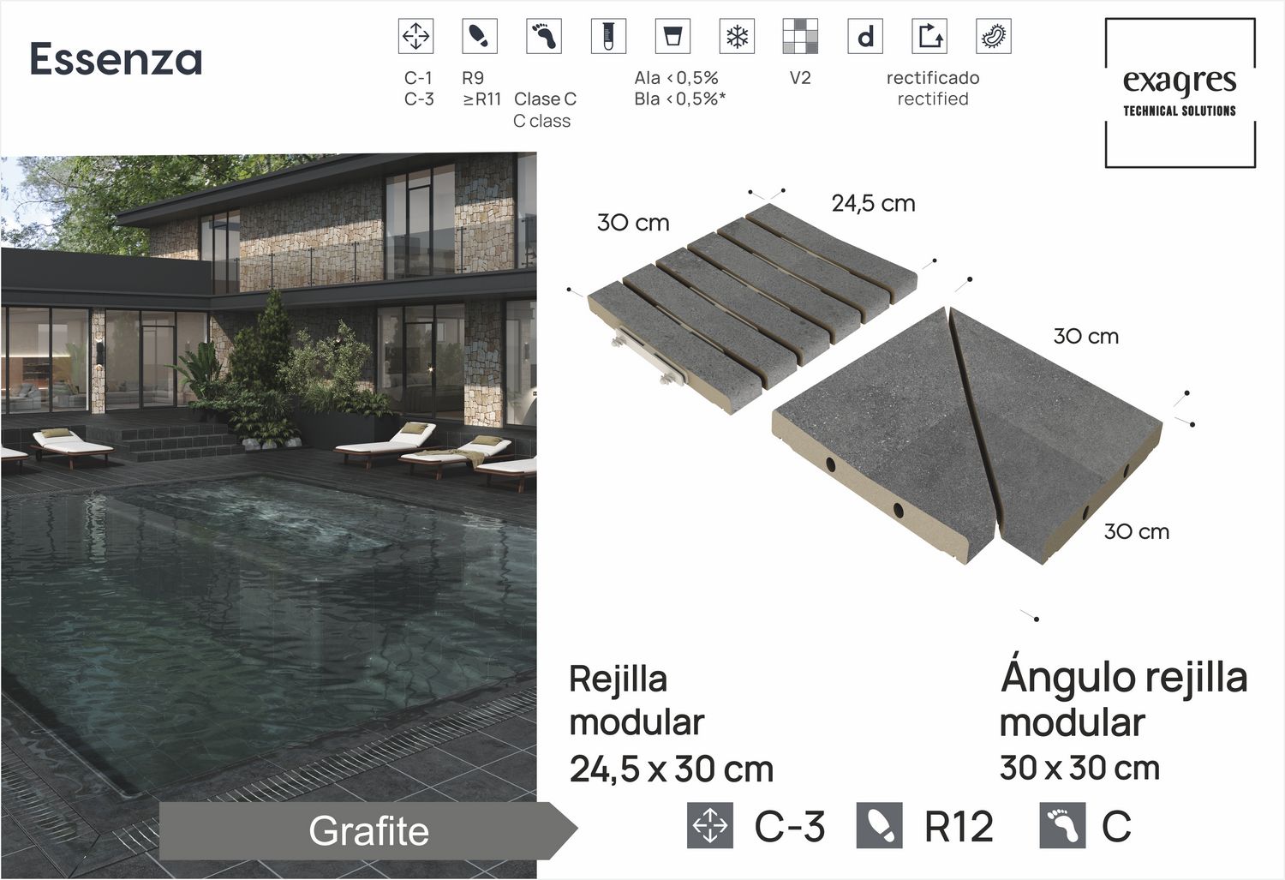Click the dimensional icon above C-1

pyautogui.click(x=415, y=36)
